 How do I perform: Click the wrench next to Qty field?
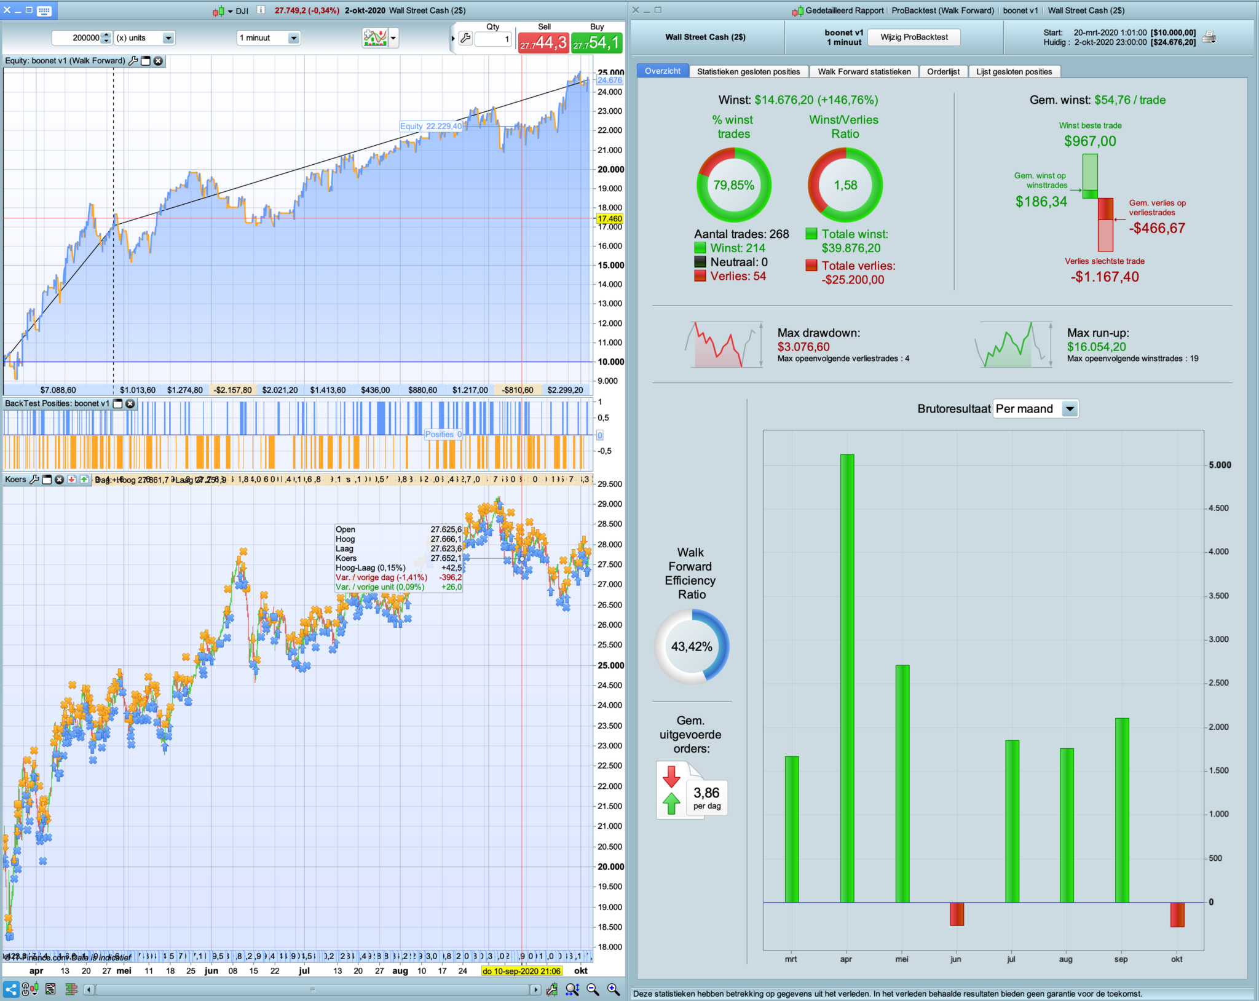[x=465, y=38]
